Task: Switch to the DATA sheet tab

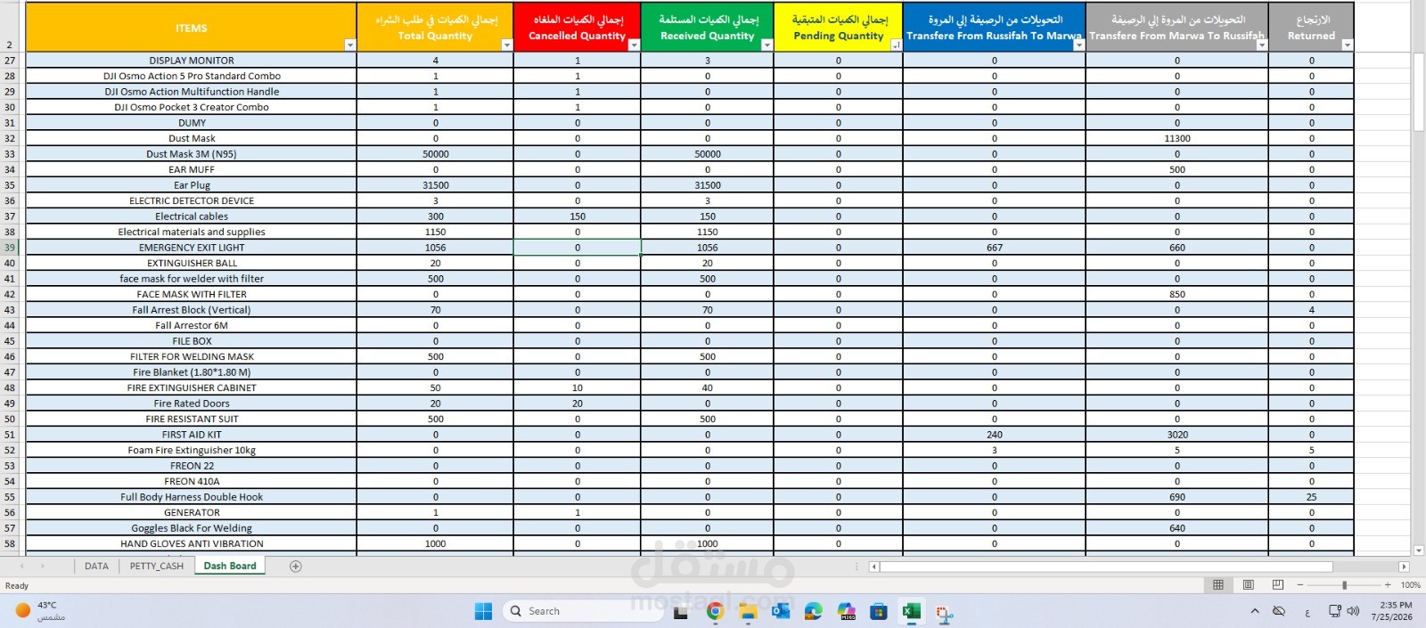Action: coord(96,567)
